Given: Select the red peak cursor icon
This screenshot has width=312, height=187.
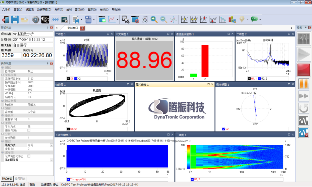Looking at the screenshot, I should [x=204, y=19].
